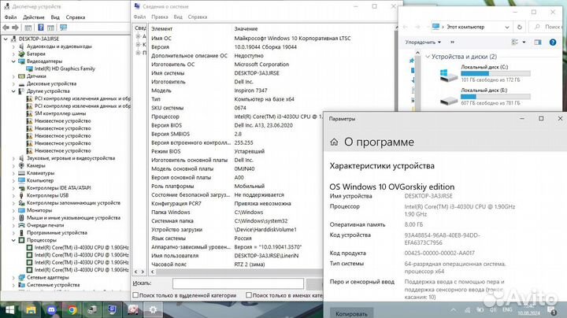The width and height of the screenshot is (567, 318).
Task: Select the SM контроллер шины unknown device
Action: pos(60,113)
